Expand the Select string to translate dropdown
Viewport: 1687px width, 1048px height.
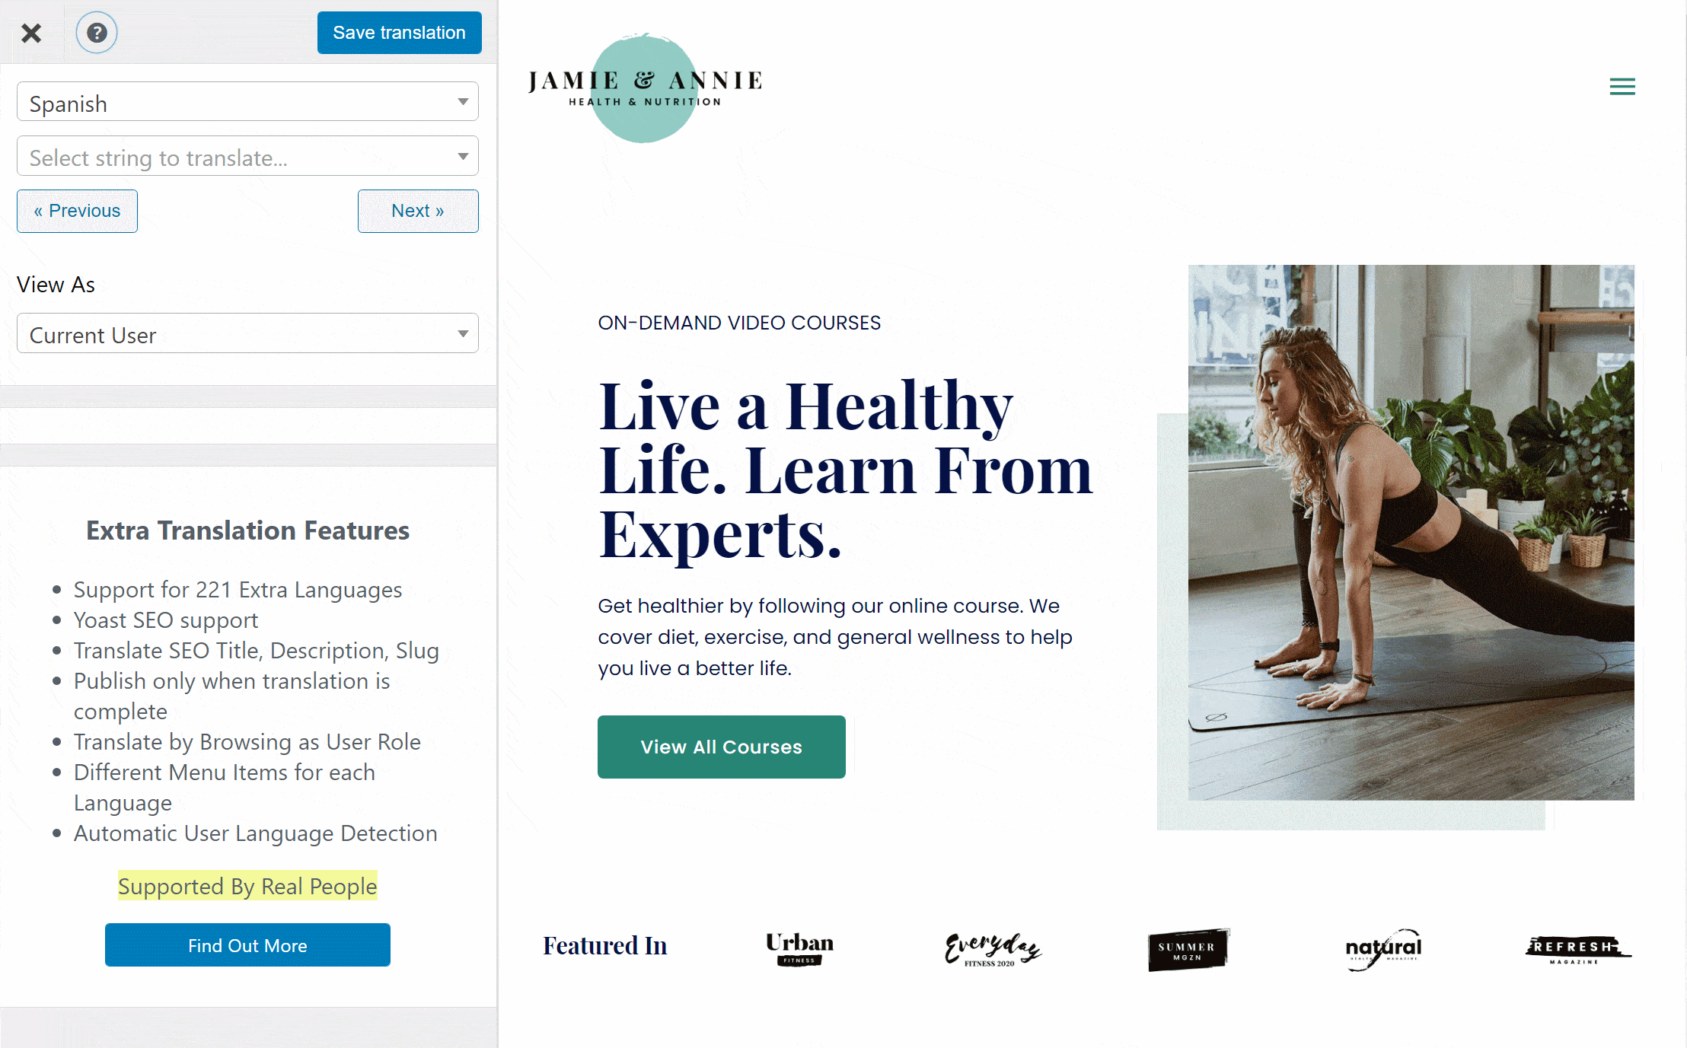247,157
